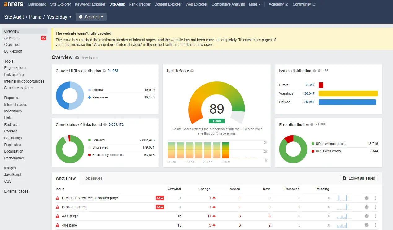Screen dimensions: 393x230
Task: Click help icon beside Crawled URLs distribution
Action: pyautogui.click(x=104, y=71)
